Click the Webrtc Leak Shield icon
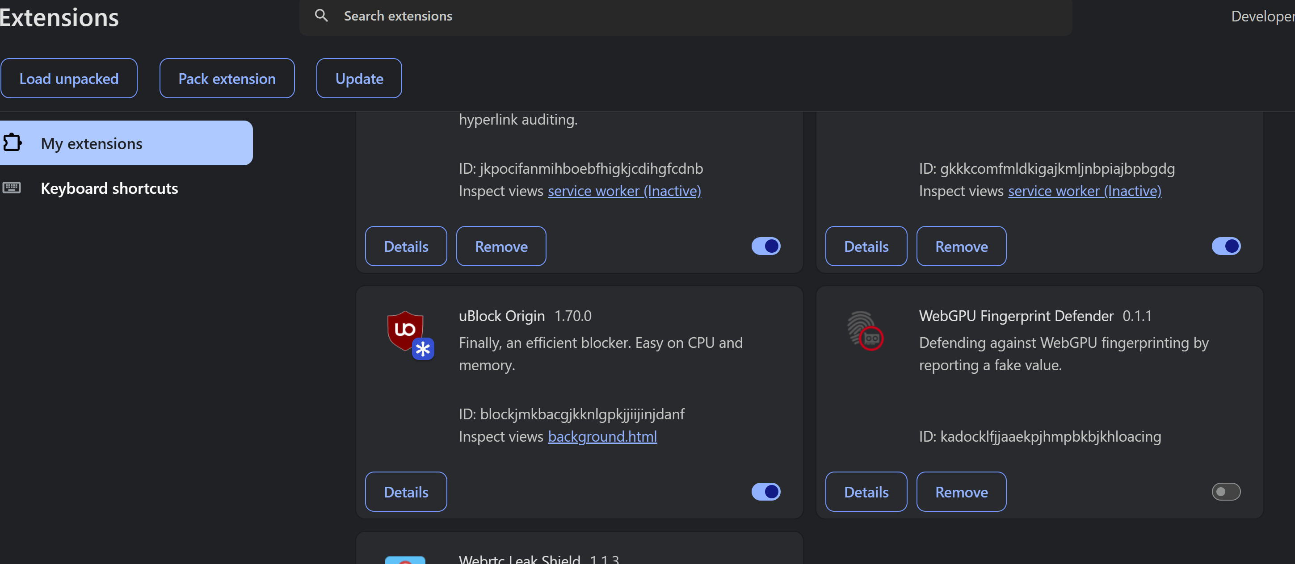The width and height of the screenshot is (1295, 564). (405, 560)
